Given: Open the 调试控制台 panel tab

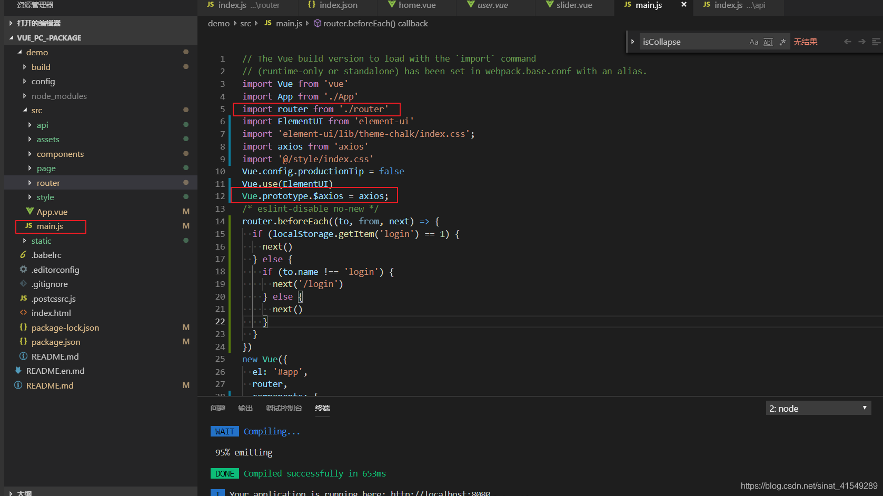Looking at the screenshot, I should pyautogui.click(x=284, y=408).
